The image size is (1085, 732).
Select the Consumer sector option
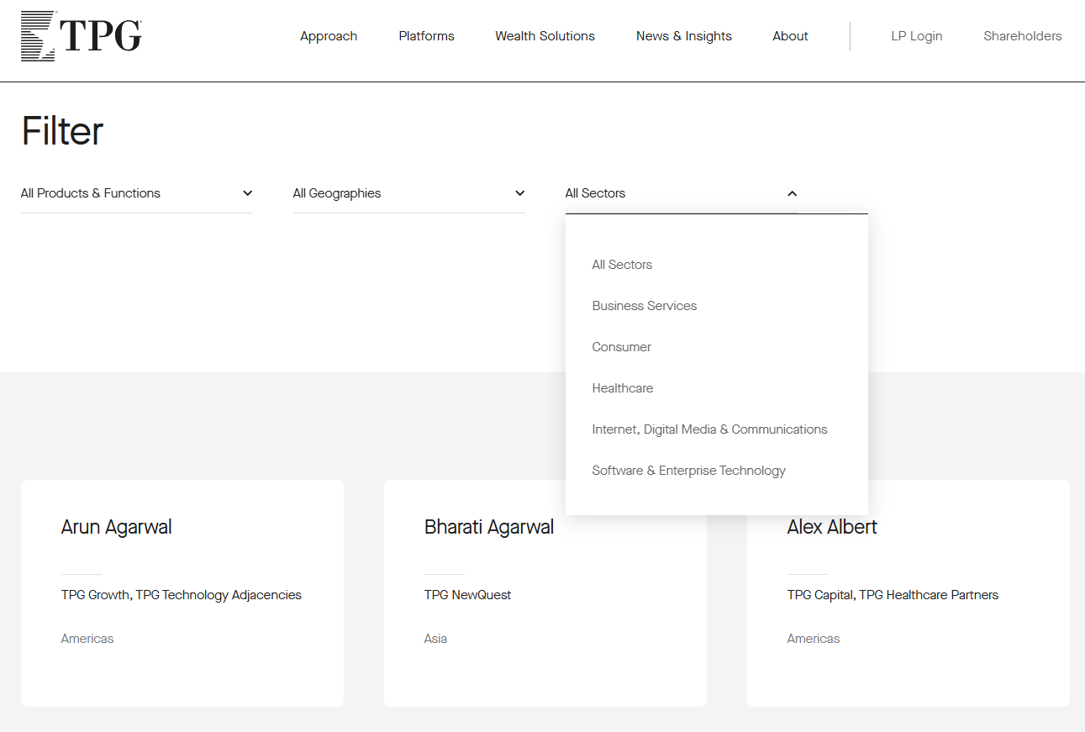pos(621,346)
